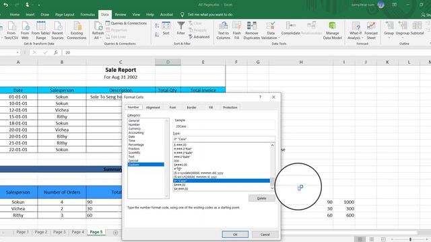Go to the Formulas ribbon tab
This screenshot has height=242, width=431.
(88, 15)
